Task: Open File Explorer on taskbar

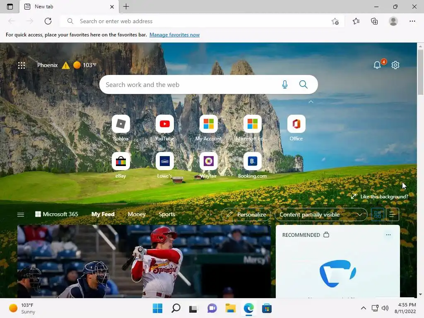Action: point(230,308)
